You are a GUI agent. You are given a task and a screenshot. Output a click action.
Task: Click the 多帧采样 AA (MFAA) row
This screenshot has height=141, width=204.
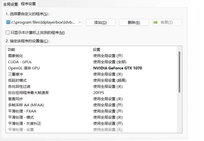coord(26,105)
